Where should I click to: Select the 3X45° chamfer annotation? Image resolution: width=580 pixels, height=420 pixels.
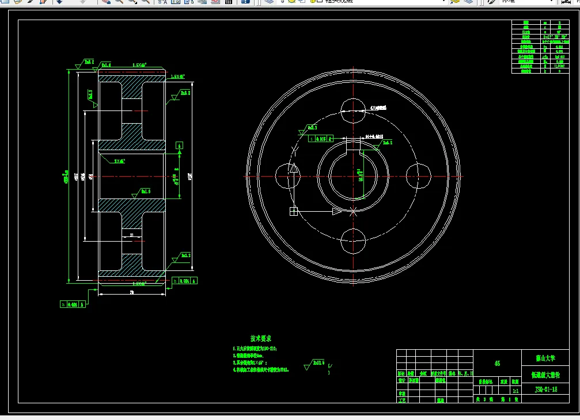pyautogui.click(x=119, y=161)
